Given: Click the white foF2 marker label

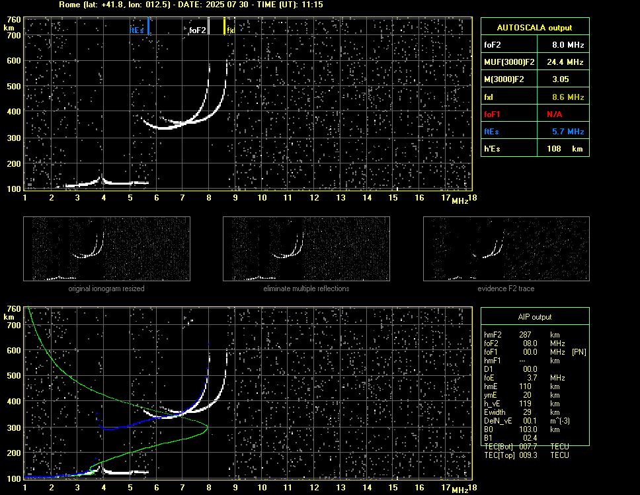Looking at the screenshot, I should 198,30.
